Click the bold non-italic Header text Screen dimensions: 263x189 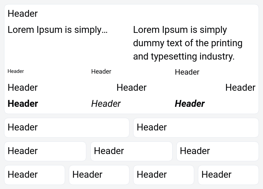[23, 104]
